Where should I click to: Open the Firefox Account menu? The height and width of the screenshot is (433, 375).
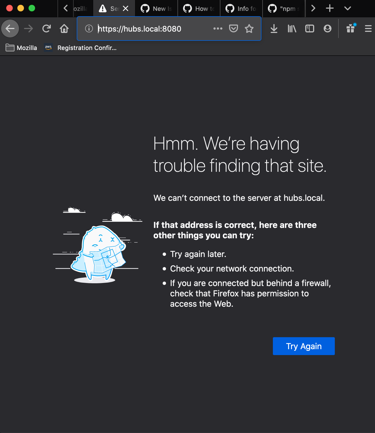(328, 28)
